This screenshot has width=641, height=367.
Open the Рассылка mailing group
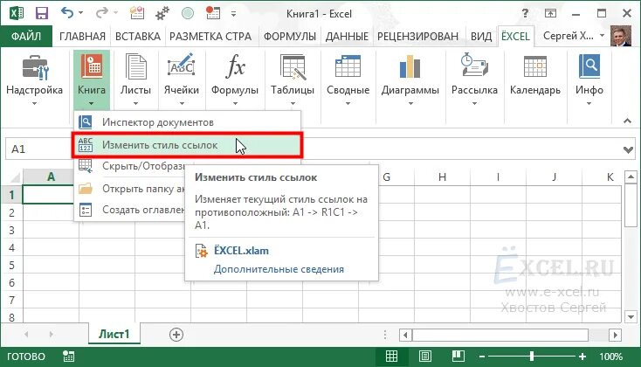[474, 80]
